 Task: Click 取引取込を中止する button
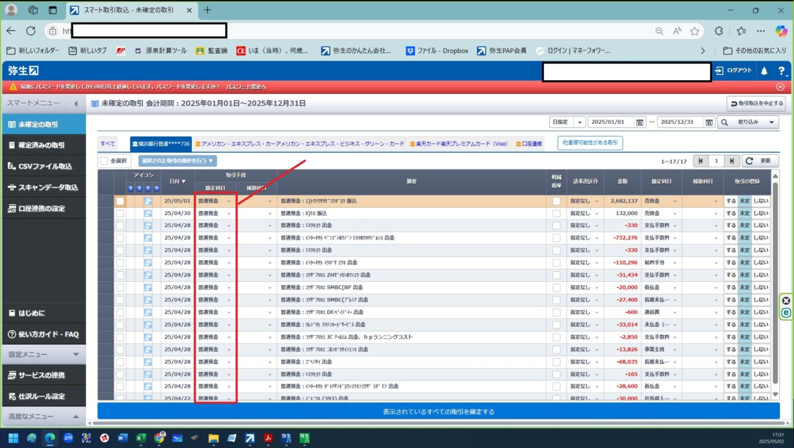coord(756,103)
